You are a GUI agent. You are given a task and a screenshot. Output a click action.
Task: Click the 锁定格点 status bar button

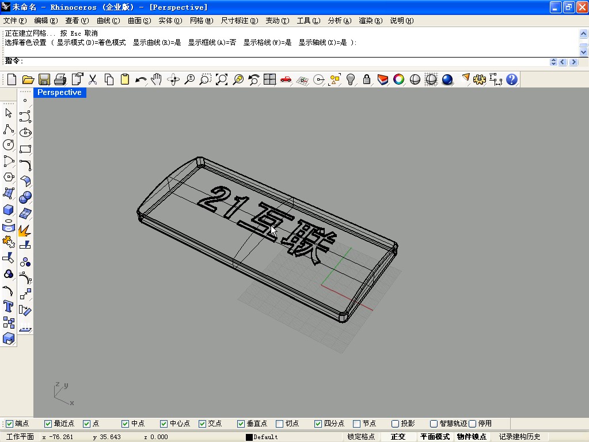pos(361,437)
